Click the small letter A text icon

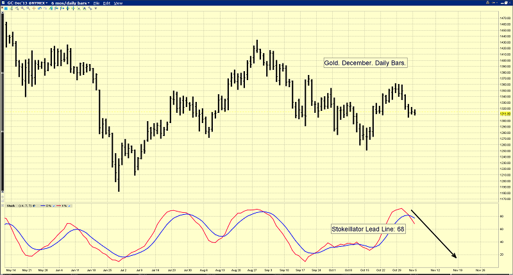pyautogui.click(x=79, y=8)
